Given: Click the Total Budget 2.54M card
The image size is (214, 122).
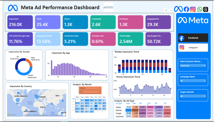Looking at the screenshot, I should (x=131, y=39).
